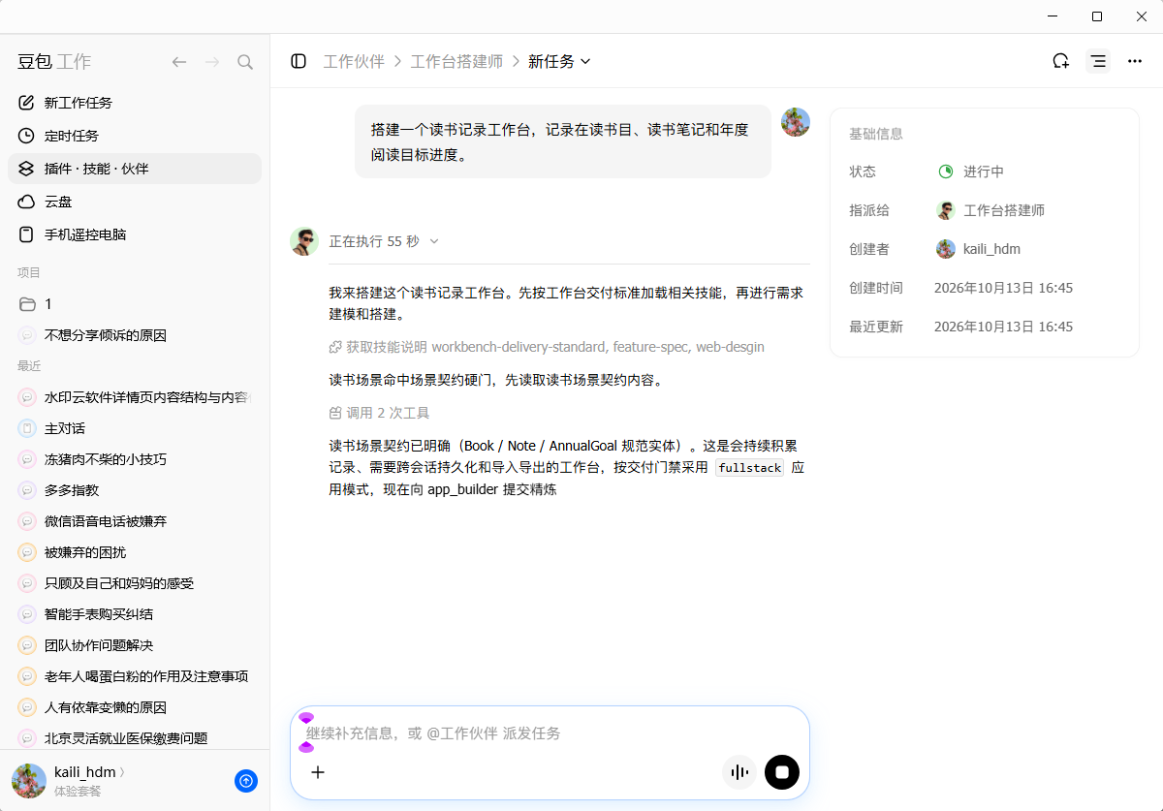1163x811 pixels.
Task: Click 工作伙伴 breadcrumb
Action: coord(354,61)
